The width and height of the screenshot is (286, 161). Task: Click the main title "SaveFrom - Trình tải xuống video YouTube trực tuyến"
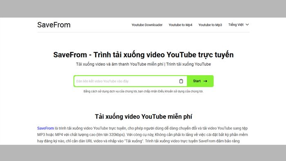143,55
